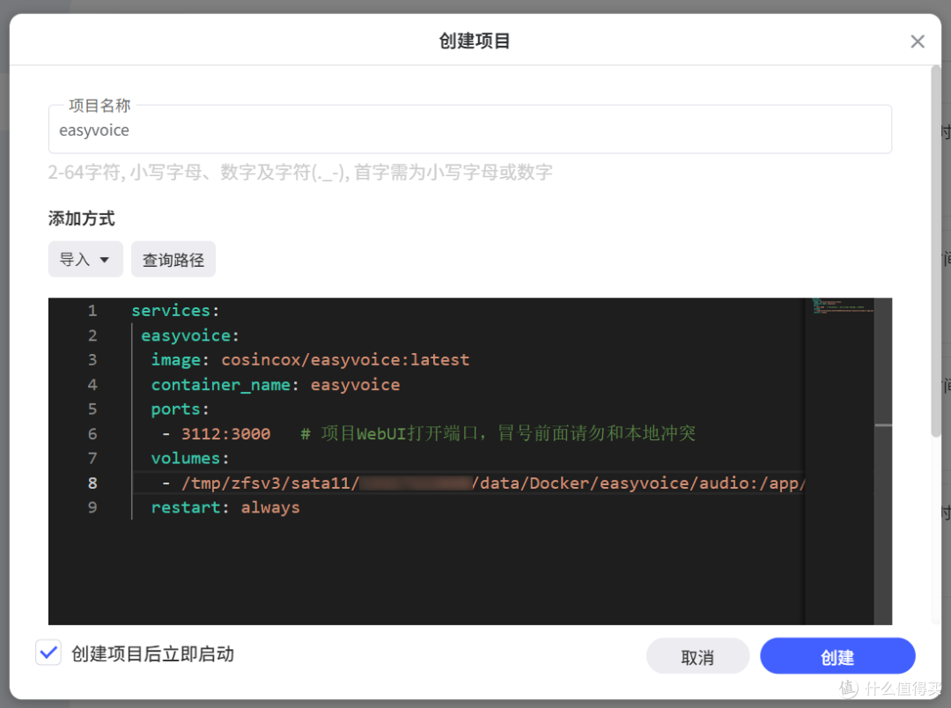
Task: Click the 'volumes:' line
Action: click(x=190, y=458)
